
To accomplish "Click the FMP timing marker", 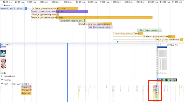I will tap(174, 80).
